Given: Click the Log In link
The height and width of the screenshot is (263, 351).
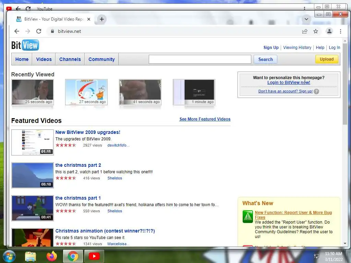Looking at the screenshot, I should (x=335, y=47).
